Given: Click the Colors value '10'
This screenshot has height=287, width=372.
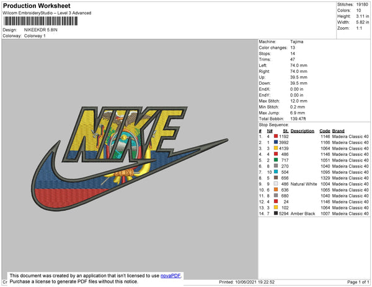Looking at the screenshot, I should (358, 11).
